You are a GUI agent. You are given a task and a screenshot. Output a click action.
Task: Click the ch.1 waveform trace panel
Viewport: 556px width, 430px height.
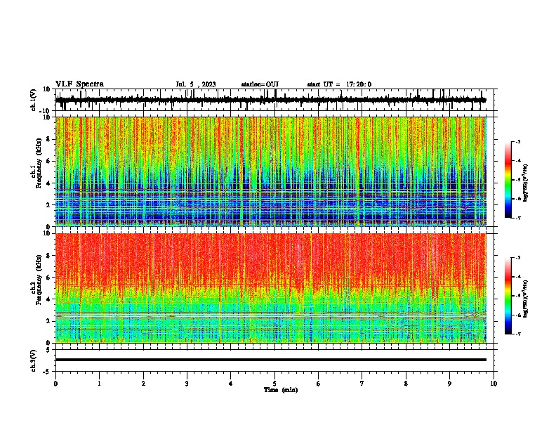click(274, 100)
